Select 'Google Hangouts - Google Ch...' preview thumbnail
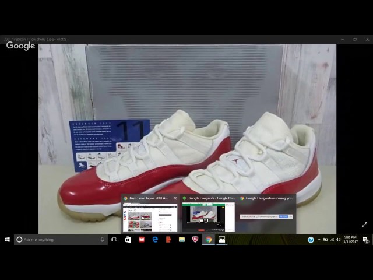The image size is (373, 280). click(208, 217)
